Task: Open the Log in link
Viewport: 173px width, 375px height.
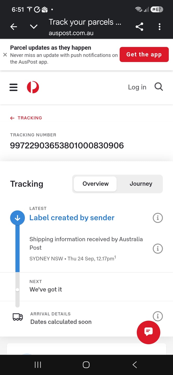Action: 137,87
